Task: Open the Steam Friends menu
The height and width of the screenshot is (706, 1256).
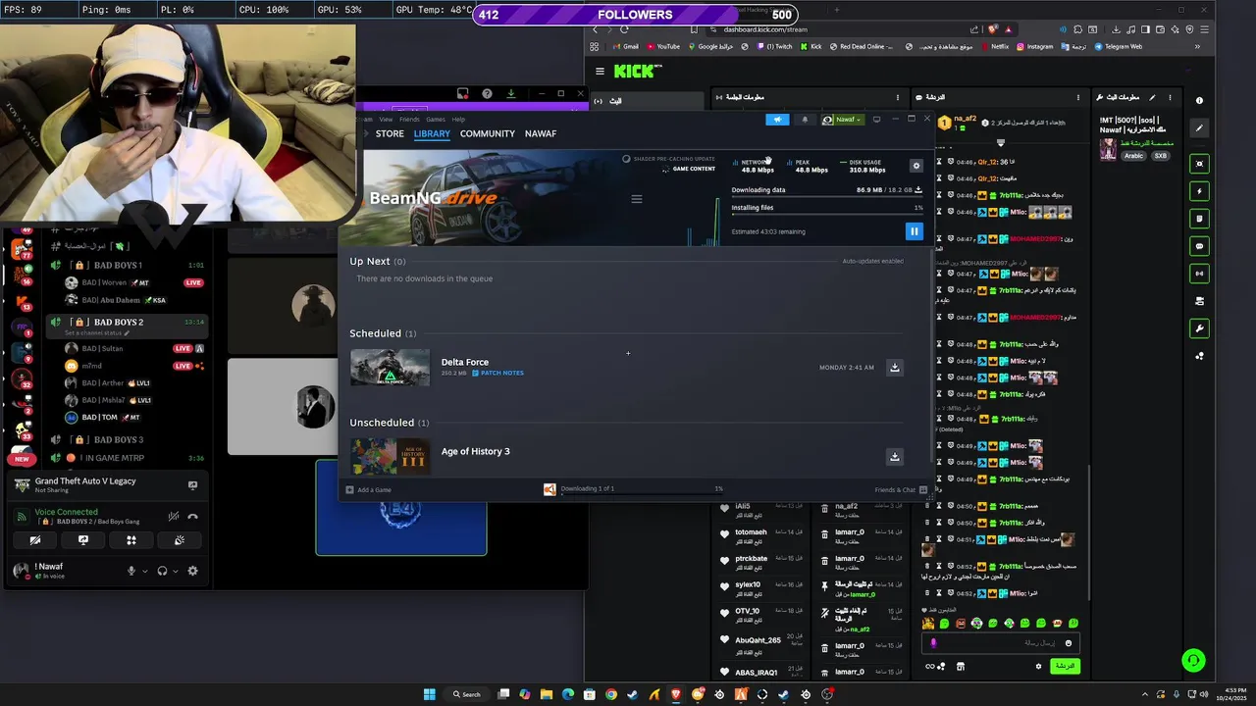Action: click(x=409, y=120)
